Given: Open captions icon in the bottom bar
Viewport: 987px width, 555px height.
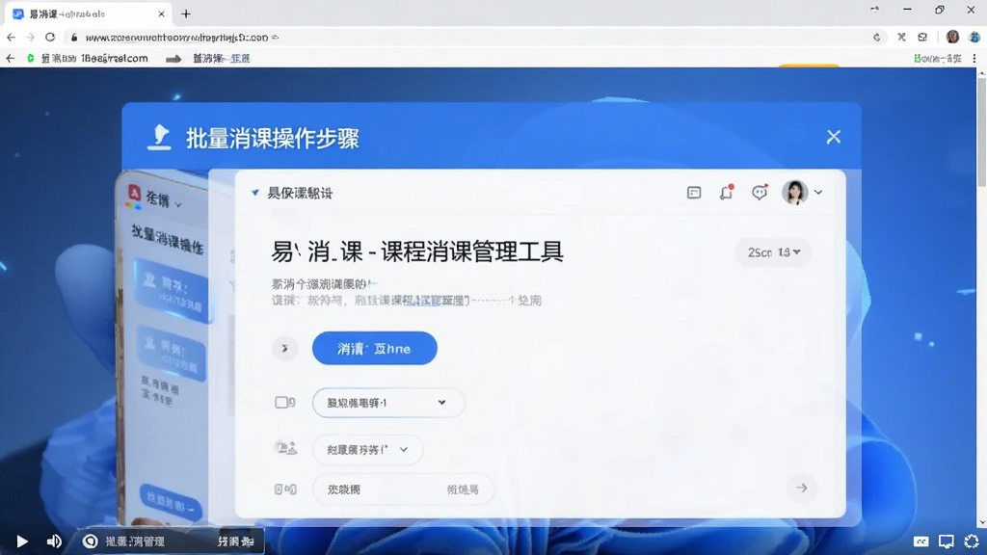Looking at the screenshot, I should pyautogui.click(x=920, y=542).
